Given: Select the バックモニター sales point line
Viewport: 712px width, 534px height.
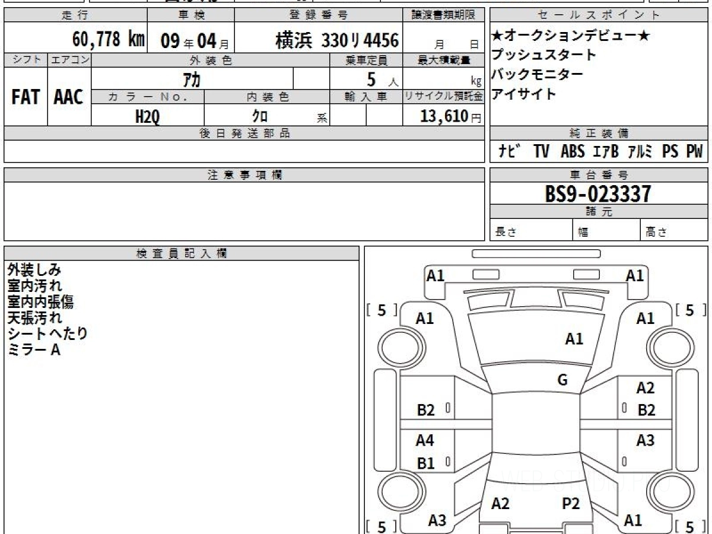Looking at the screenshot, I should (x=538, y=74).
